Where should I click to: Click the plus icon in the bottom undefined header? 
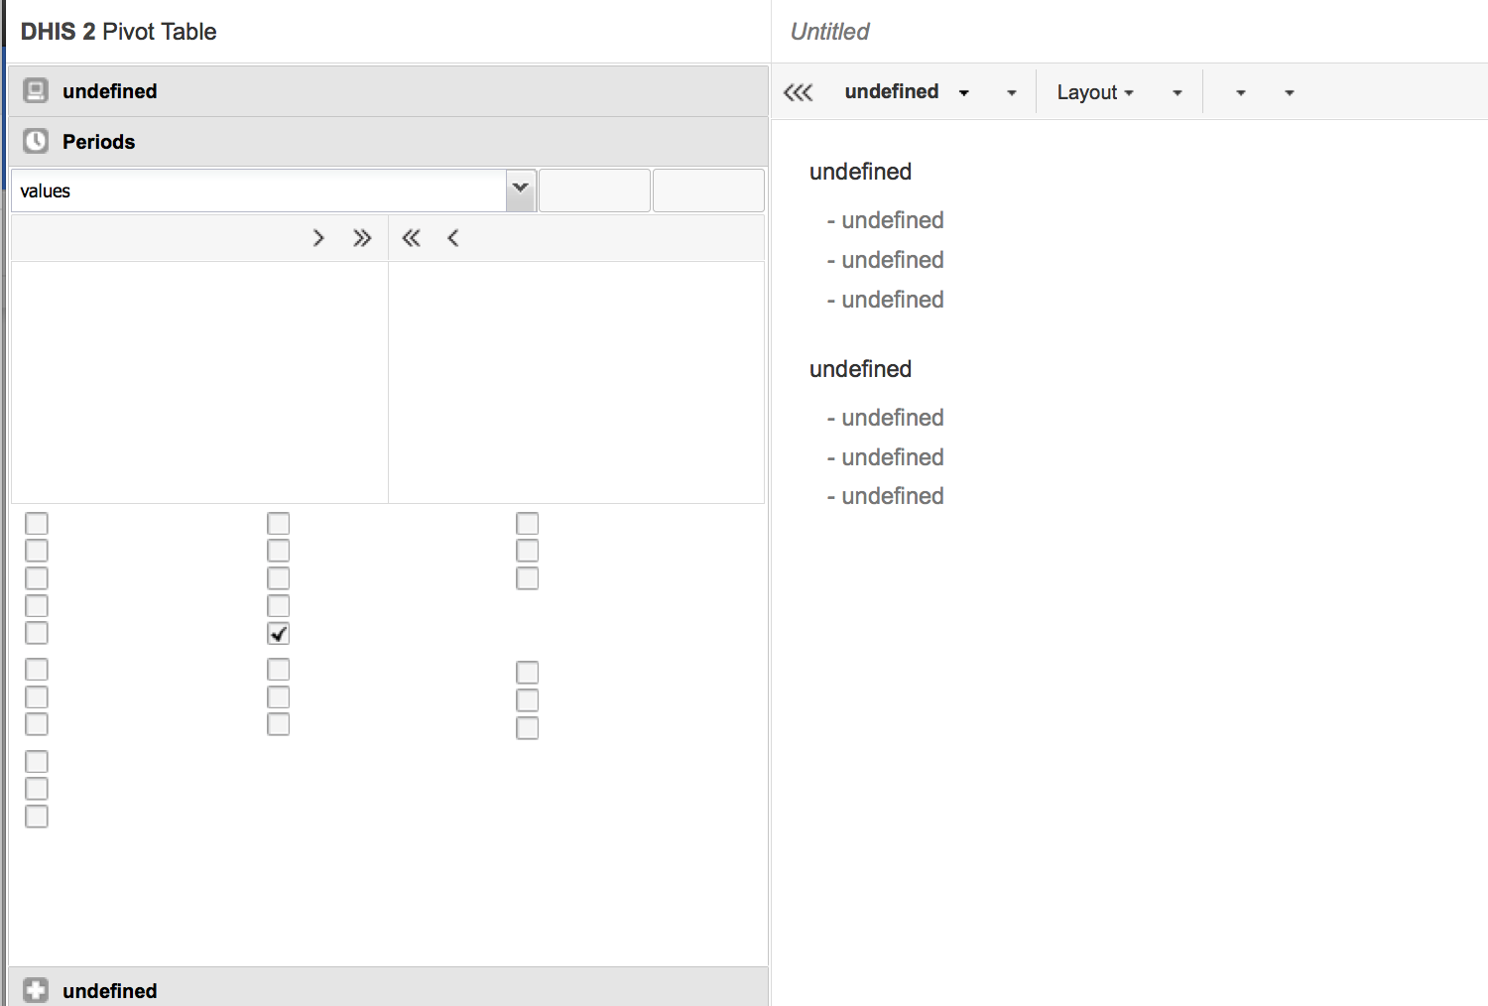pos(36,990)
